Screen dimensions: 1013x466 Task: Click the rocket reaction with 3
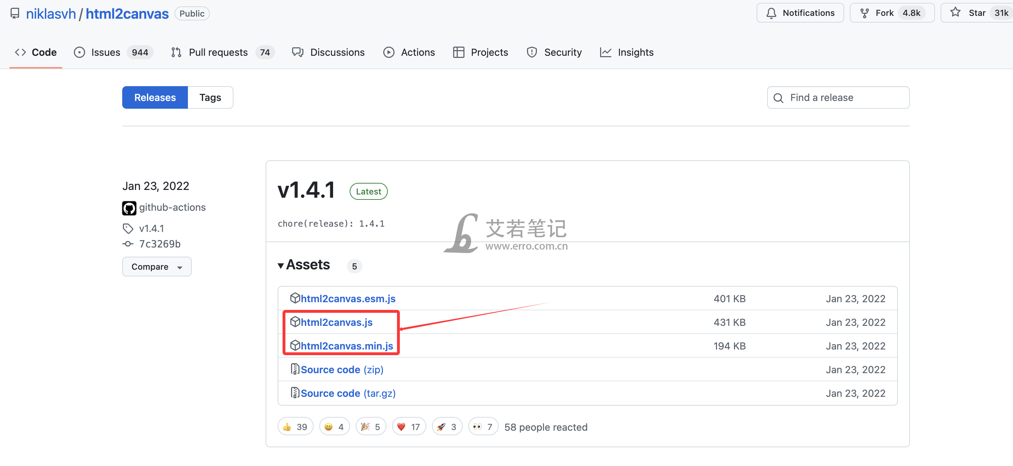pos(447,427)
